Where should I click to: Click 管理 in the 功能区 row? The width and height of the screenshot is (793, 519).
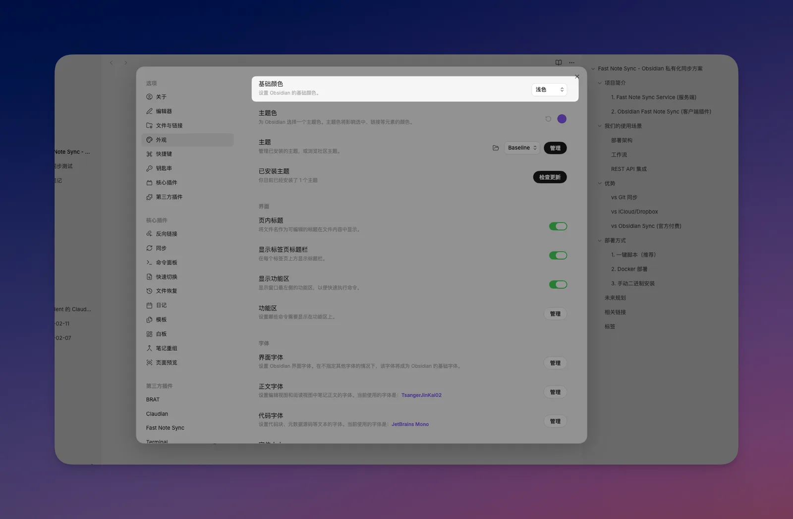pyautogui.click(x=555, y=314)
